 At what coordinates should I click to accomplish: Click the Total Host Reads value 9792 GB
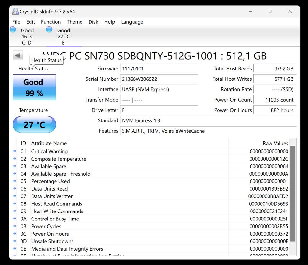[x=275, y=69]
